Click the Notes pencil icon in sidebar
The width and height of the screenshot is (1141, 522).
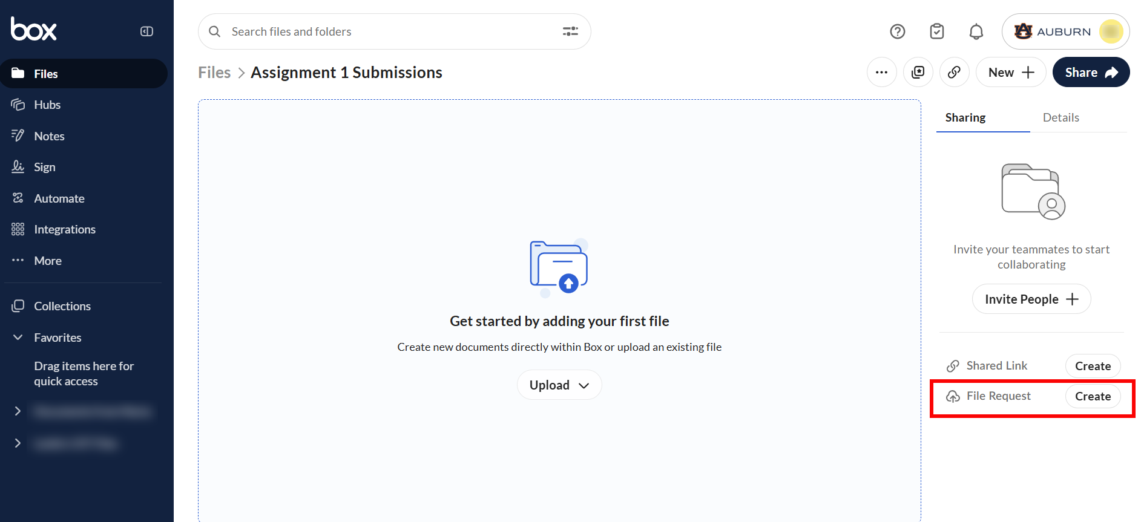coord(18,135)
